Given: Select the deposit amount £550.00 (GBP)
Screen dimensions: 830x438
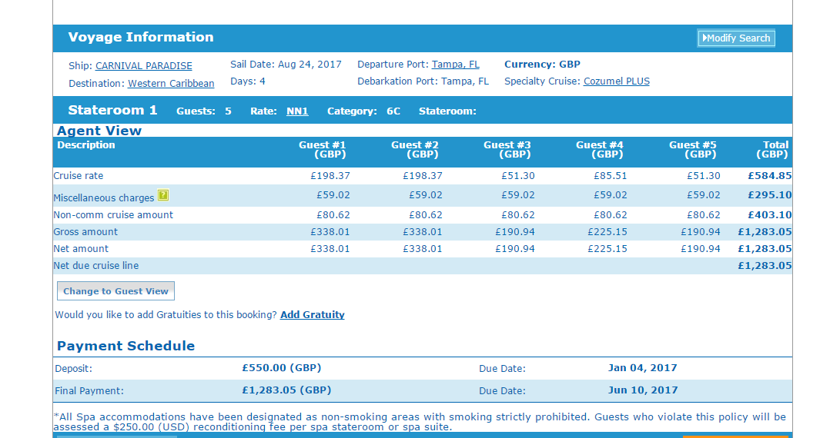Looking at the screenshot, I should 282,368.
